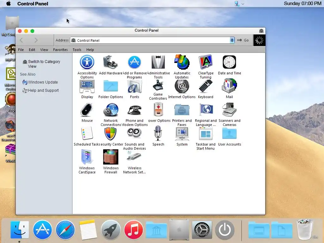The width and height of the screenshot is (324, 243).
Task: Open the iTunes music dock icon
Action: click(x=134, y=230)
